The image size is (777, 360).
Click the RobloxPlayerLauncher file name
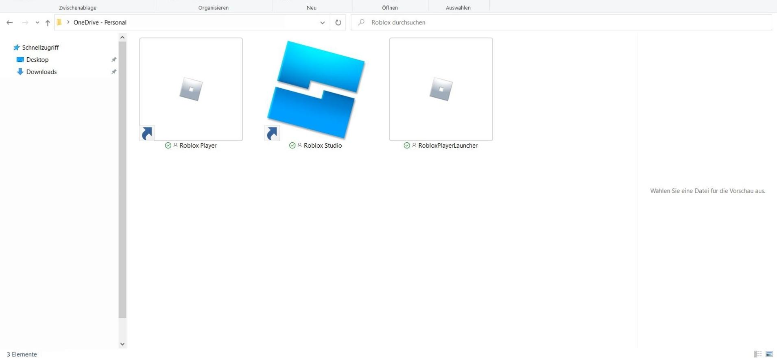pyautogui.click(x=448, y=146)
